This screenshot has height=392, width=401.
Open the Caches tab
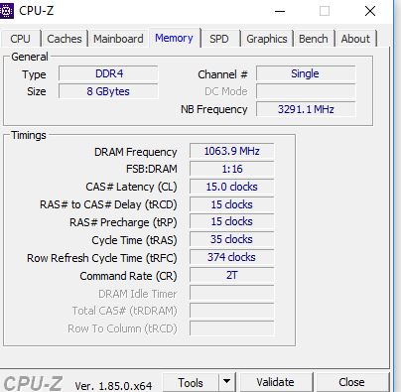65,39
